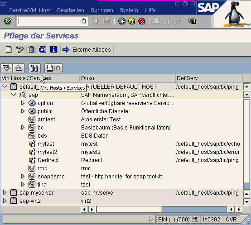Click the 'Aros erster Test' description
Screen dimensions: 251x225
pos(101,120)
